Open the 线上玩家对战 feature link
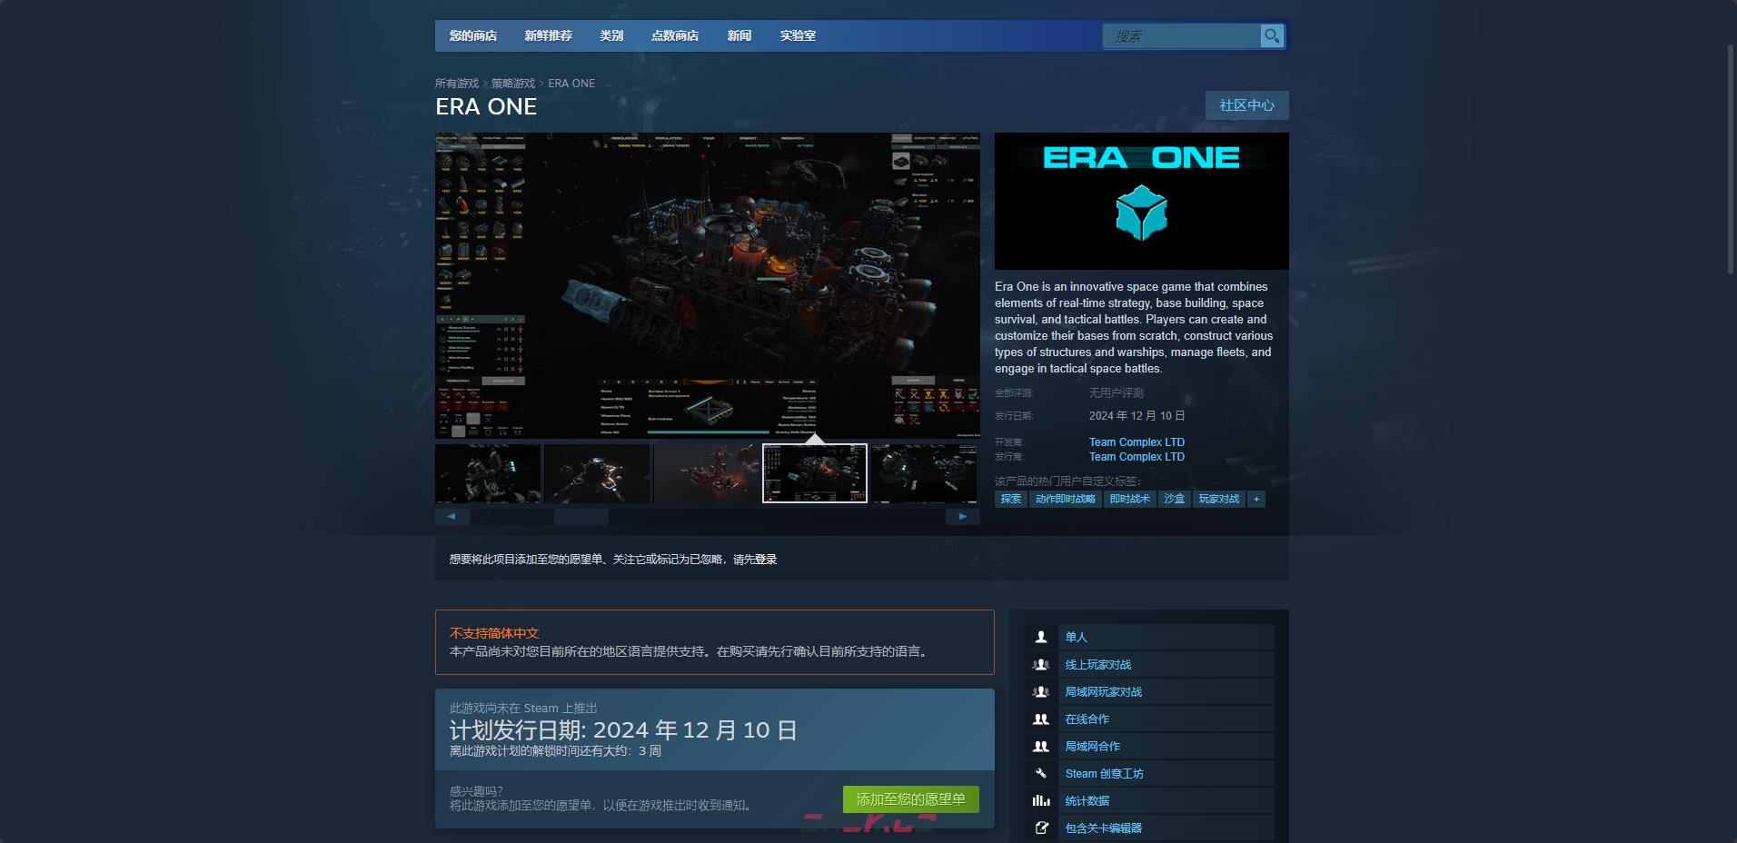 click(x=1098, y=664)
